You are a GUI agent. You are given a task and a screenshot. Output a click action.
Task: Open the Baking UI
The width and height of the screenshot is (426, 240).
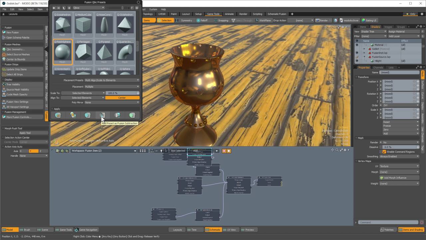click(369, 20)
